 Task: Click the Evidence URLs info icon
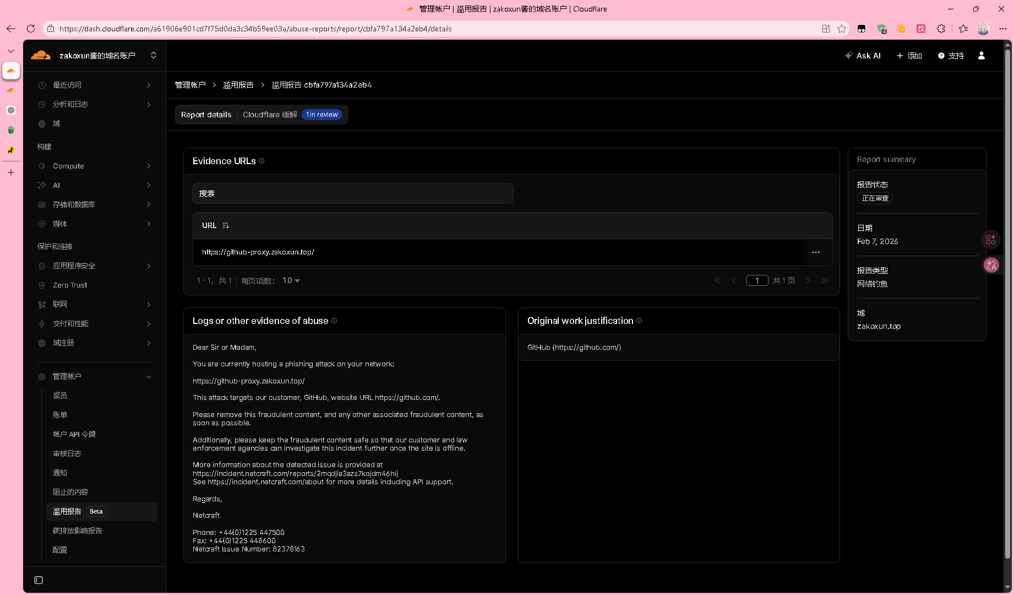[x=261, y=161]
